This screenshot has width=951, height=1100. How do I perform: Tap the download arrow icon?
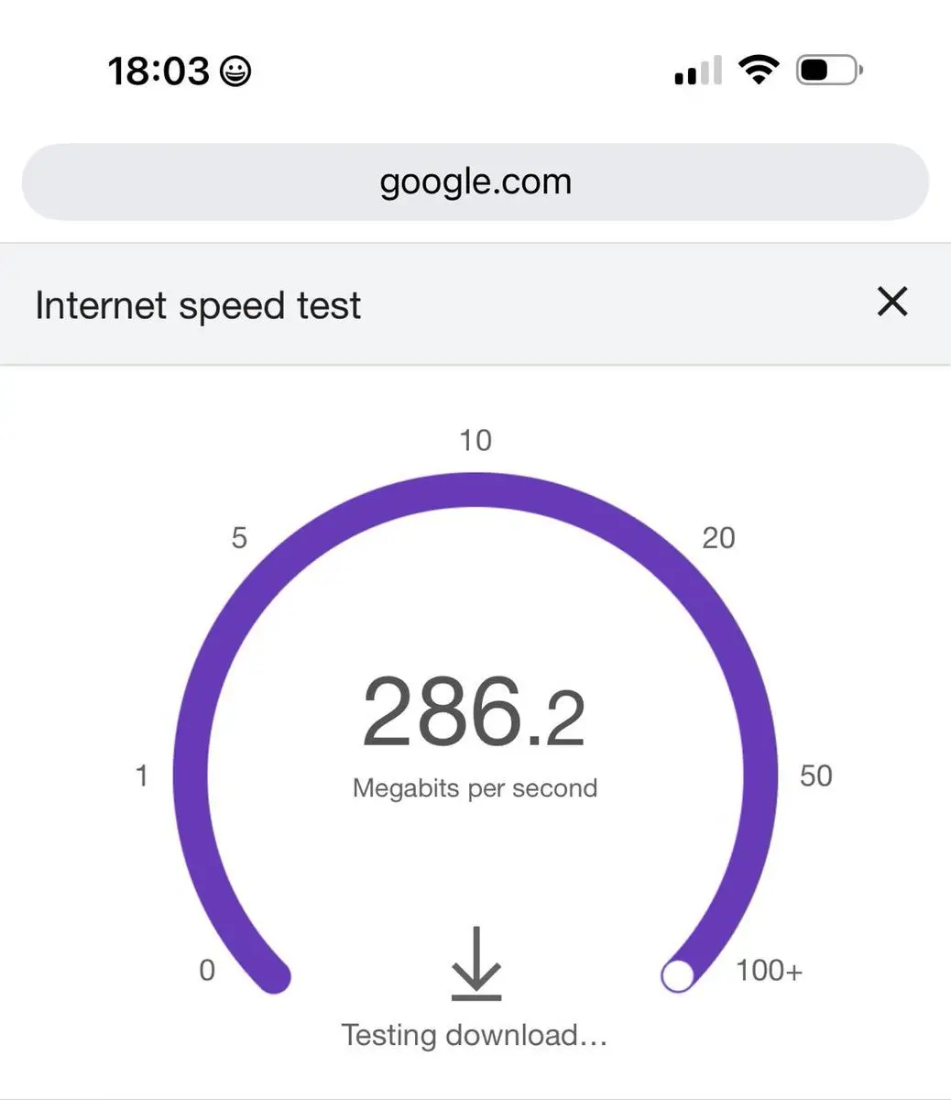tap(476, 963)
